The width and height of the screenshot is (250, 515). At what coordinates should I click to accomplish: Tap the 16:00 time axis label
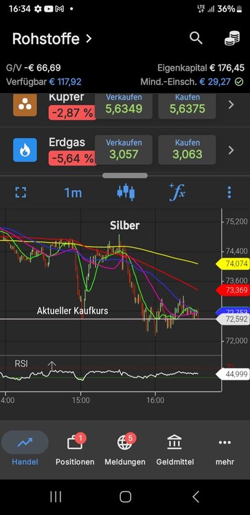click(x=155, y=401)
